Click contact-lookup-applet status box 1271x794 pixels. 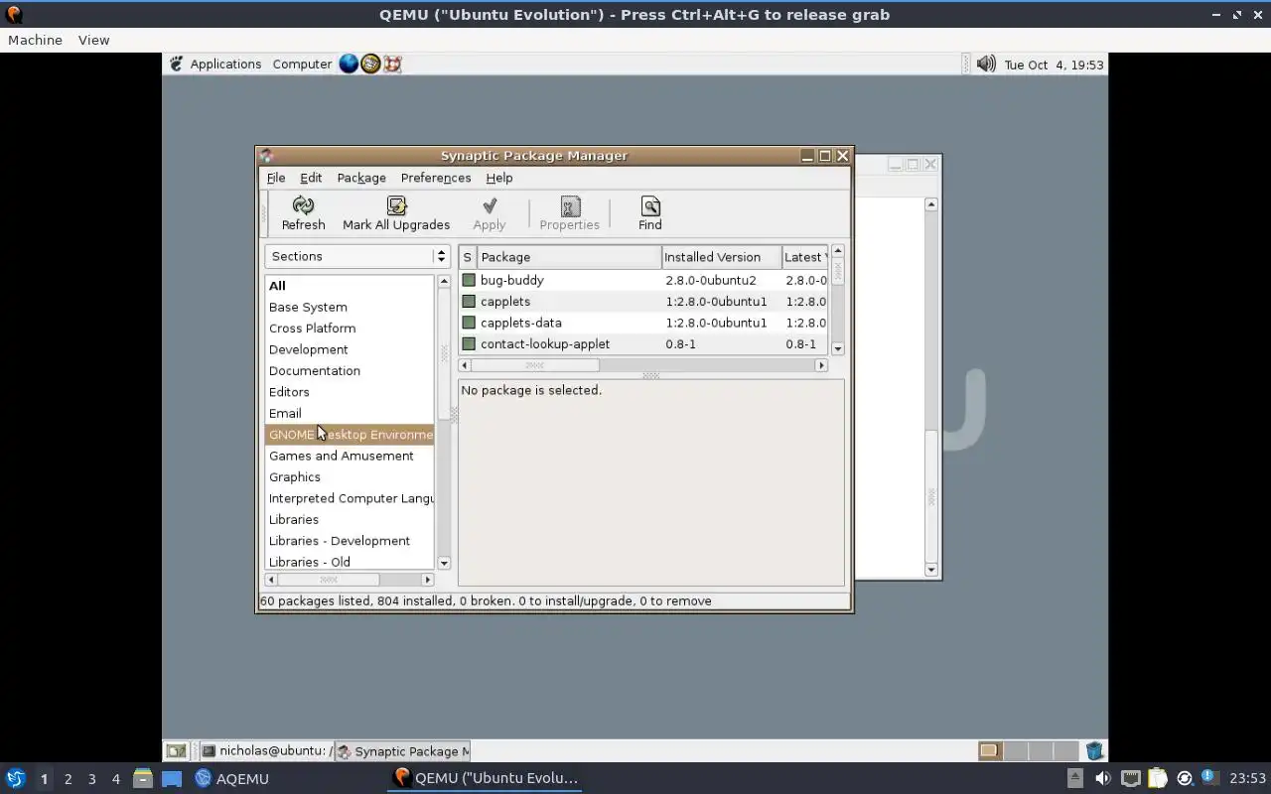coord(469,344)
